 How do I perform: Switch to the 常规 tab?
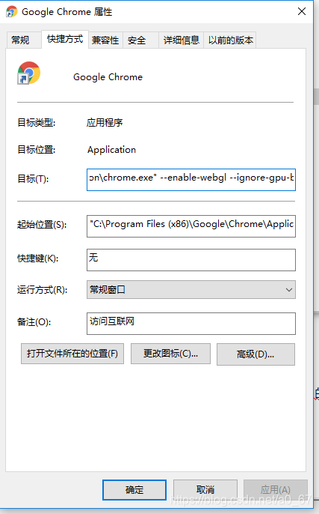click(24, 40)
